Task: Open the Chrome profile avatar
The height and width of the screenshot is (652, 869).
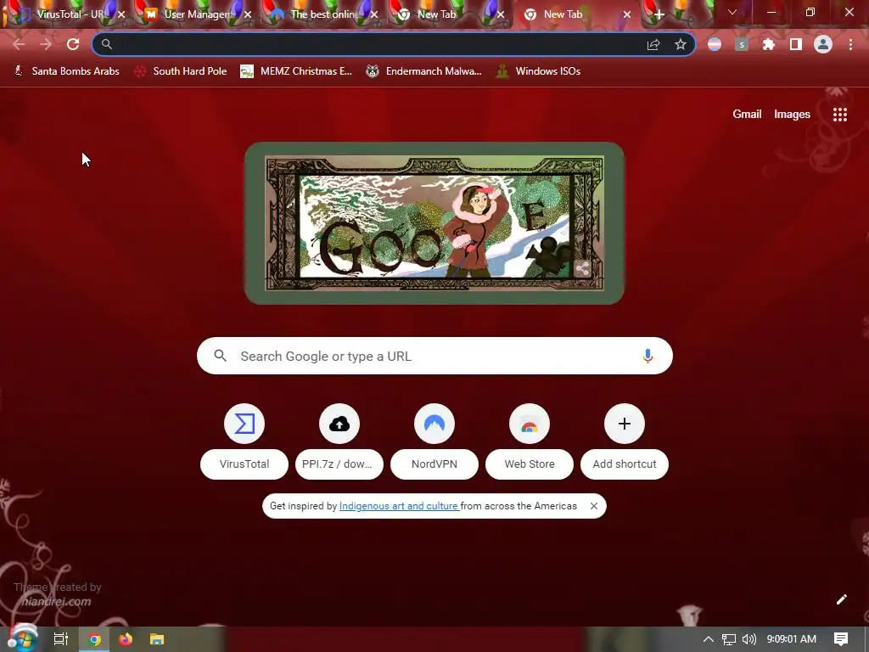Action: [823, 44]
